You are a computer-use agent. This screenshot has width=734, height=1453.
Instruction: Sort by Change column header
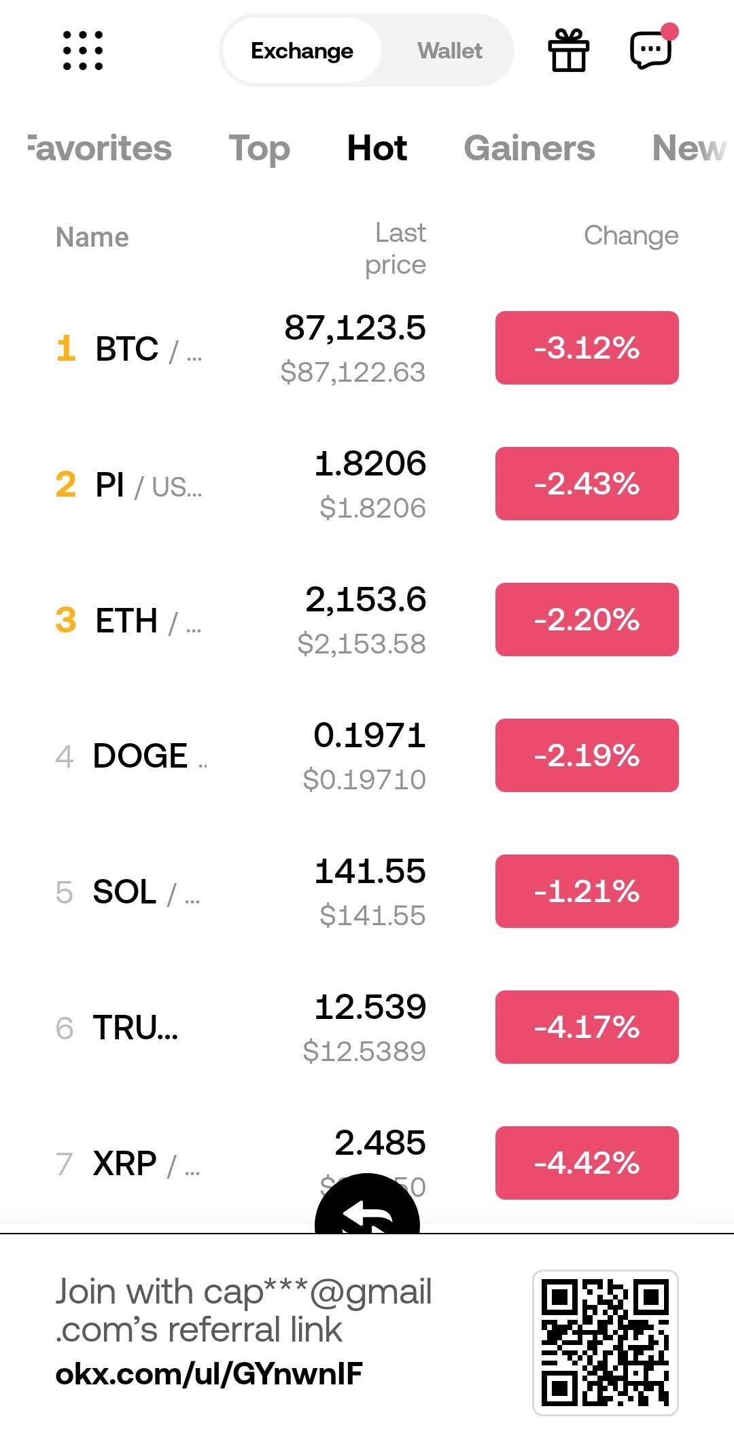(631, 236)
